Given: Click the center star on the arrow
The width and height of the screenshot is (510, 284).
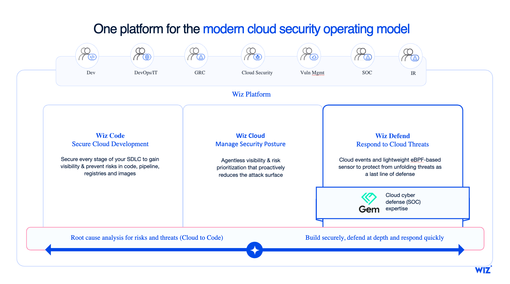Looking at the screenshot, I should pos(255,250).
